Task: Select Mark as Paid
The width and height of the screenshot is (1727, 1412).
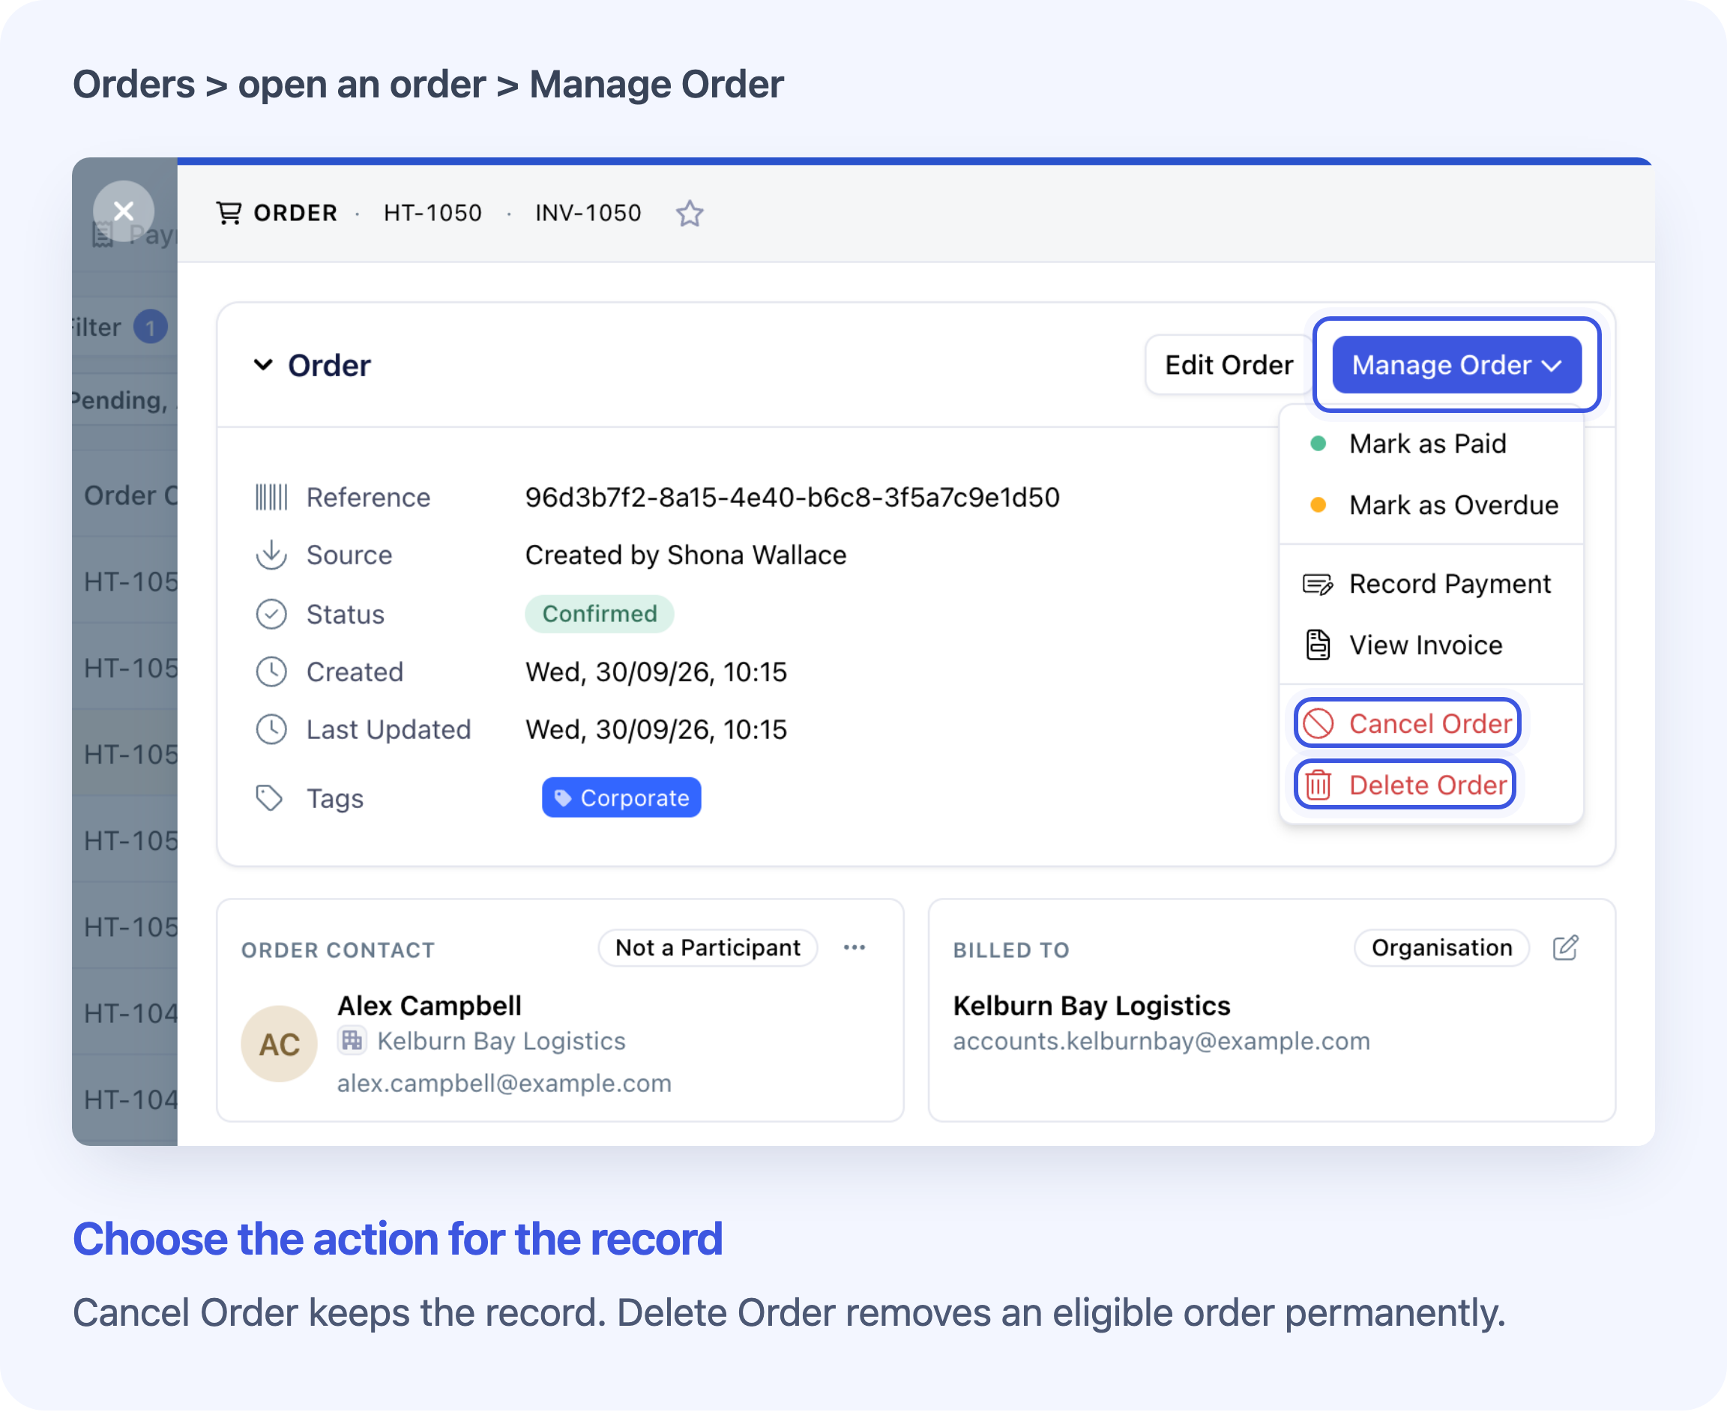Action: (1430, 444)
